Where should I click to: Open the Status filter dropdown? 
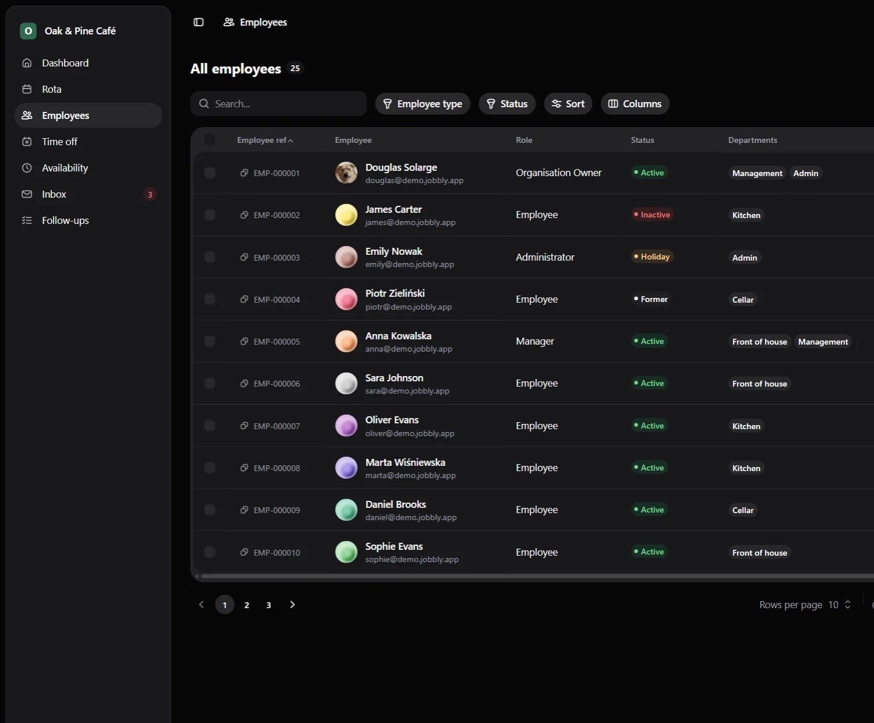(x=507, y=104)
